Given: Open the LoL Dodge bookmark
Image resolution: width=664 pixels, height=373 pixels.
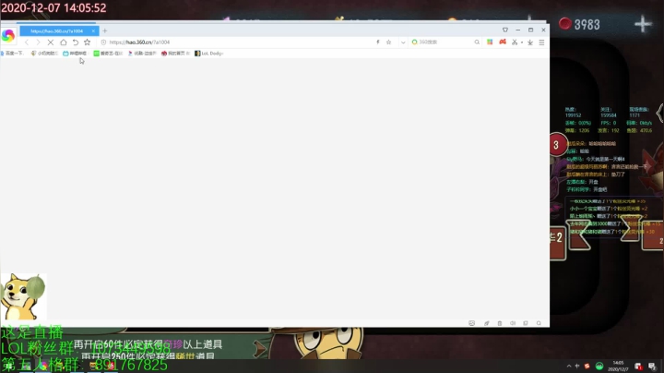Looking at the screenshot, I should (208, 54).
